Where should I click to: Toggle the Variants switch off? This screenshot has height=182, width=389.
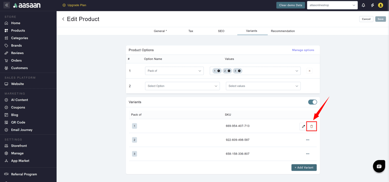coord(312,102)
